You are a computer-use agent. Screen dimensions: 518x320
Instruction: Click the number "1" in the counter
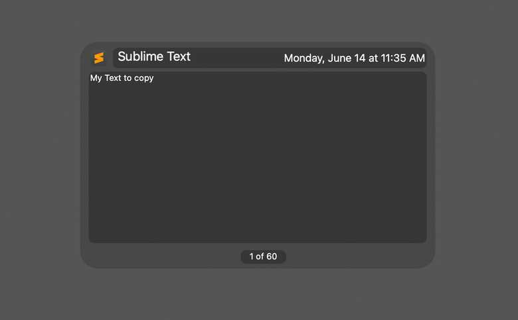point(252,256)
